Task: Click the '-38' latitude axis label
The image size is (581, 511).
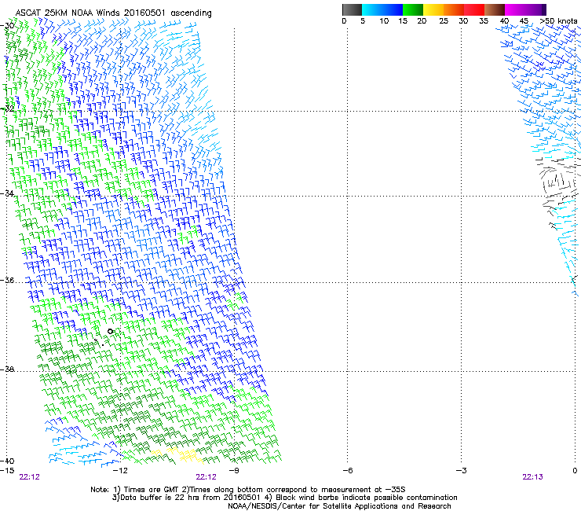Action: (7, 369)
